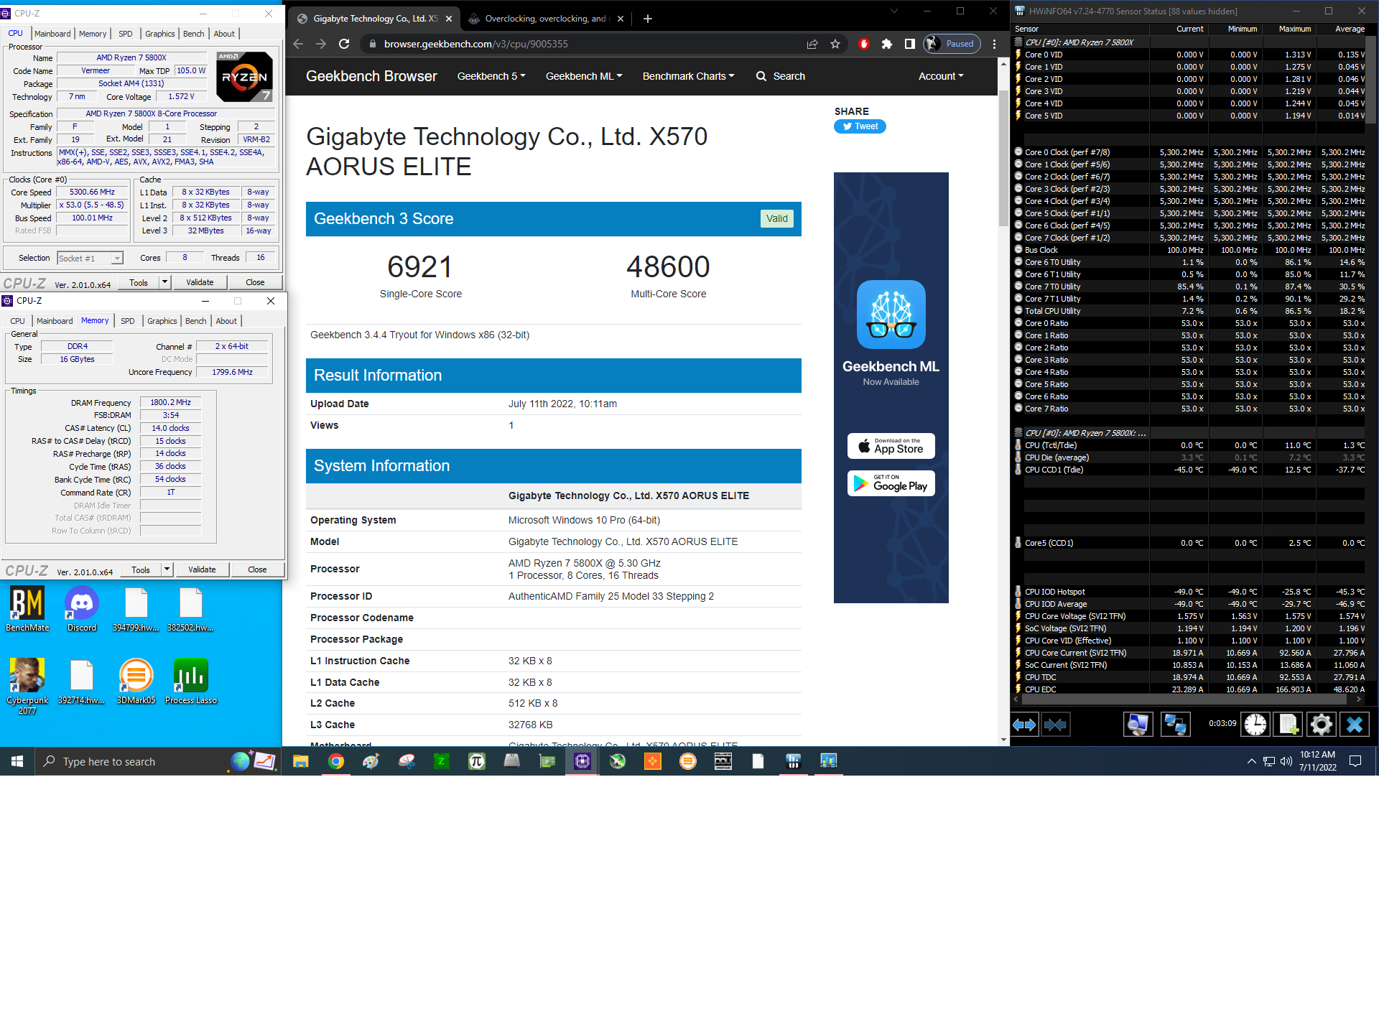Select the 394799.hw... file on desktop
The width and height of the screenshot is (1379, 1014).
coord(136,609)
